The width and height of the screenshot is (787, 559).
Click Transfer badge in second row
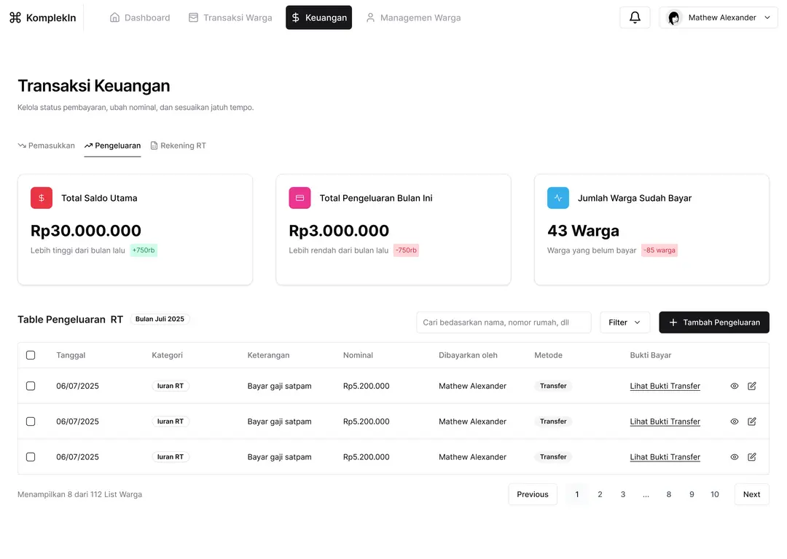(x=553, y=421)
